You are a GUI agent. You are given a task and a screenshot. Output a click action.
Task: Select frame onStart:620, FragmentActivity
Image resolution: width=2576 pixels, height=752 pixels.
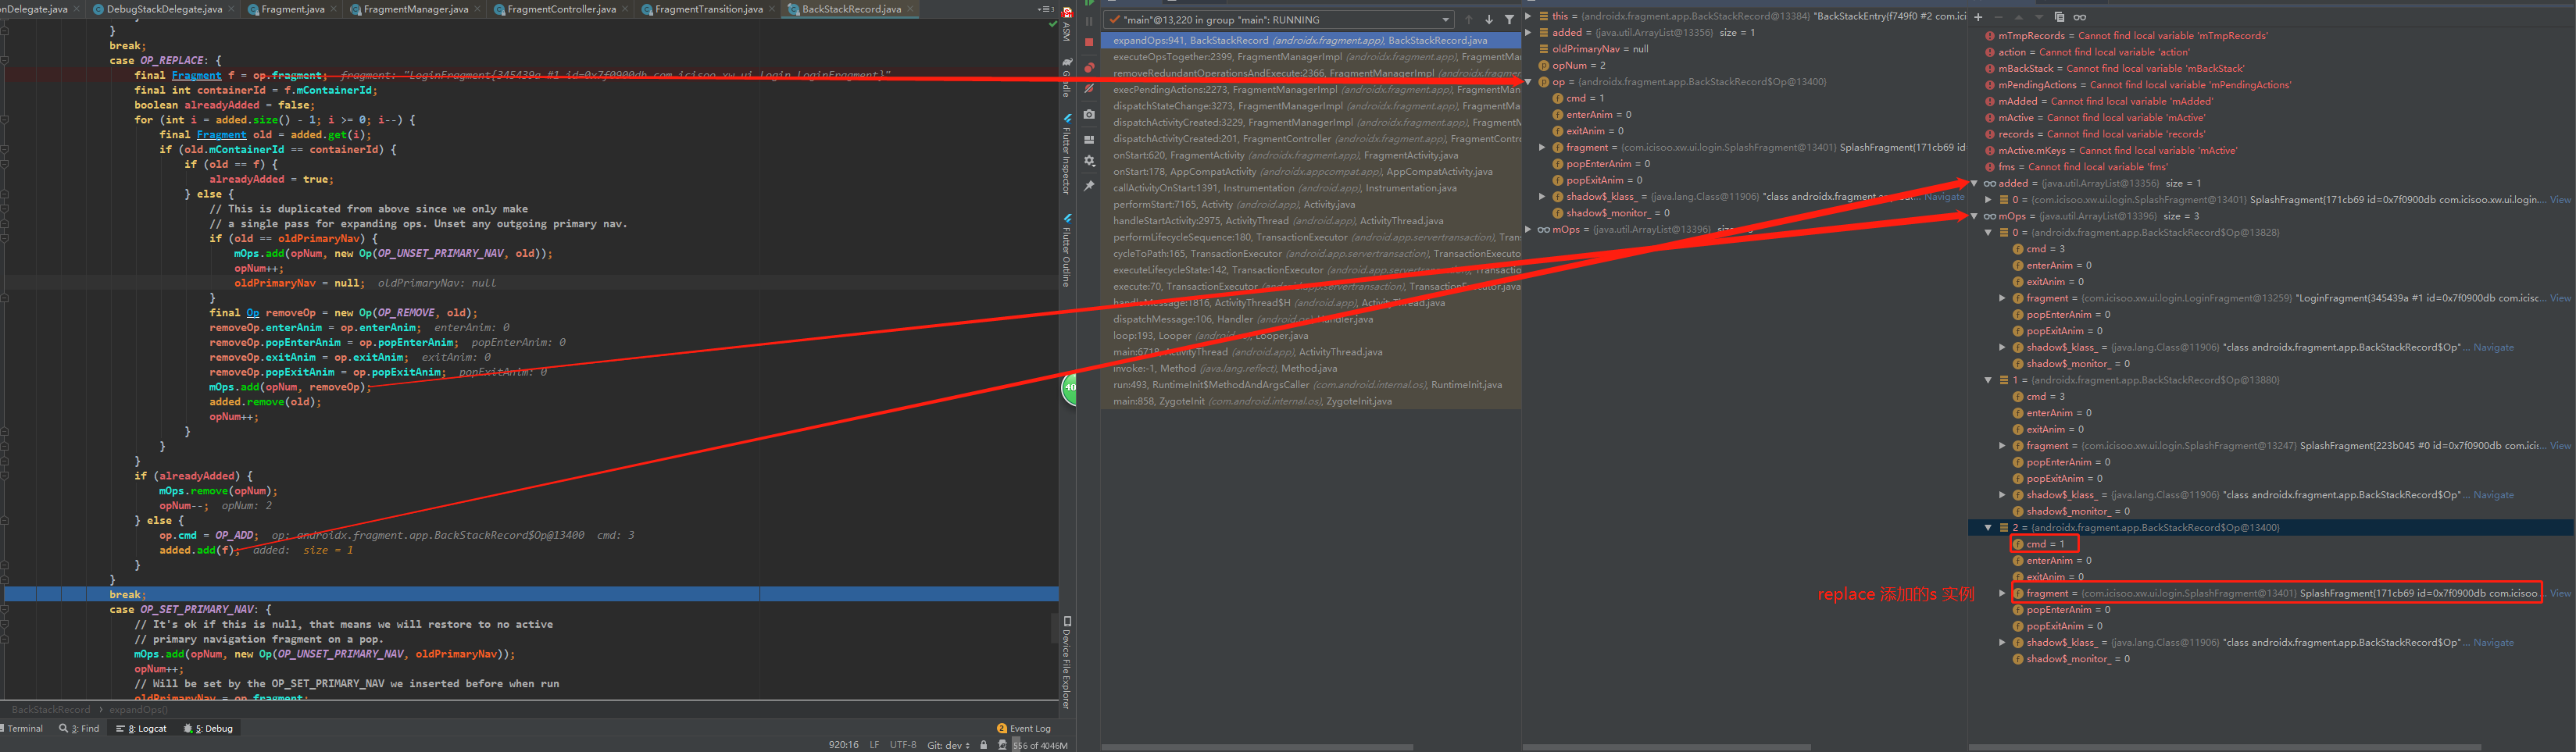tap(1311, 155)
